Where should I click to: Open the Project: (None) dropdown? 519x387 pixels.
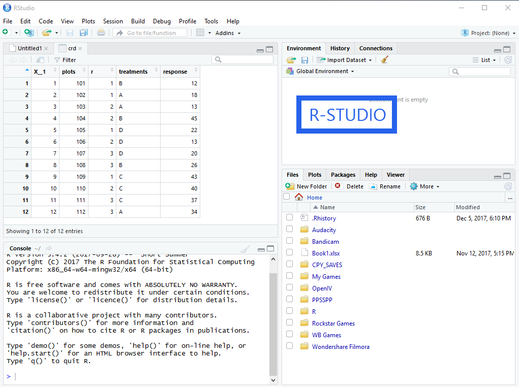click(489, 33)
